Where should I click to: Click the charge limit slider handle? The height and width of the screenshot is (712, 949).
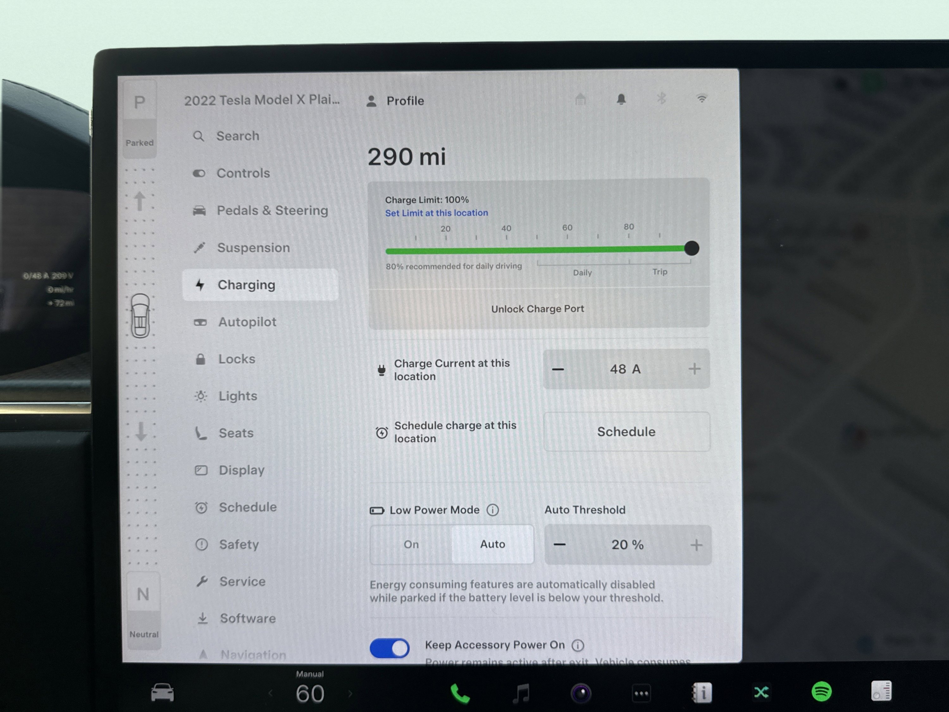tap(691, 248)
